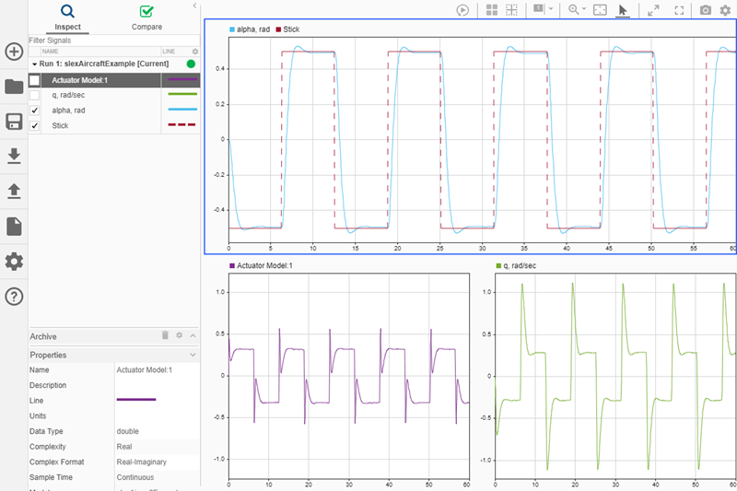The height and width of the screenshot is (491, 737).
Task: Collapse the Run 1: slexAircraftExample tree
Action: click(34, 64)
